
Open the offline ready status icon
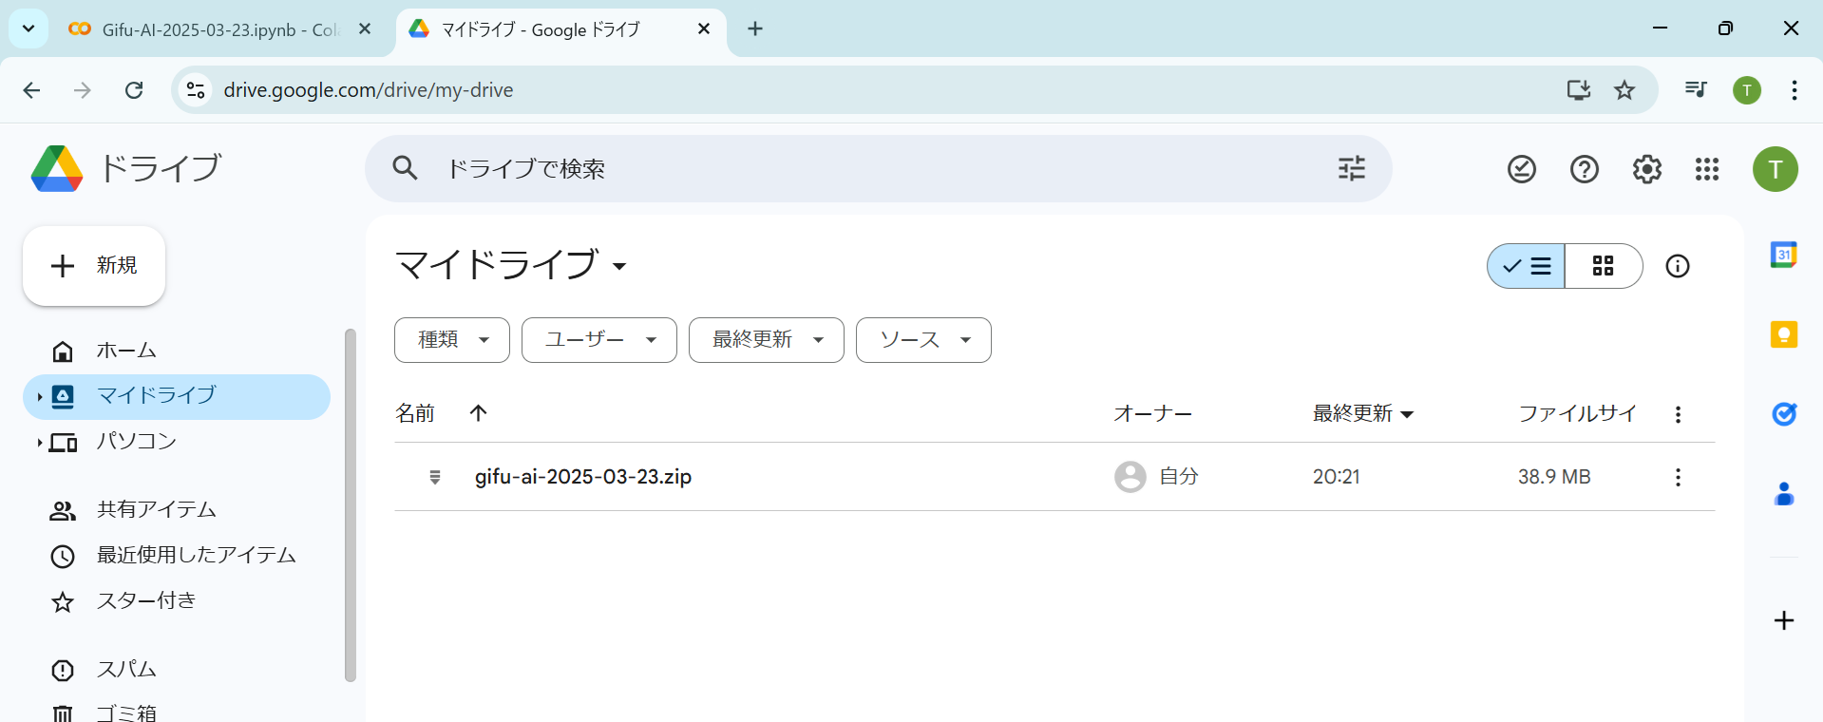pyautogui.click(x=1522, y=169)
